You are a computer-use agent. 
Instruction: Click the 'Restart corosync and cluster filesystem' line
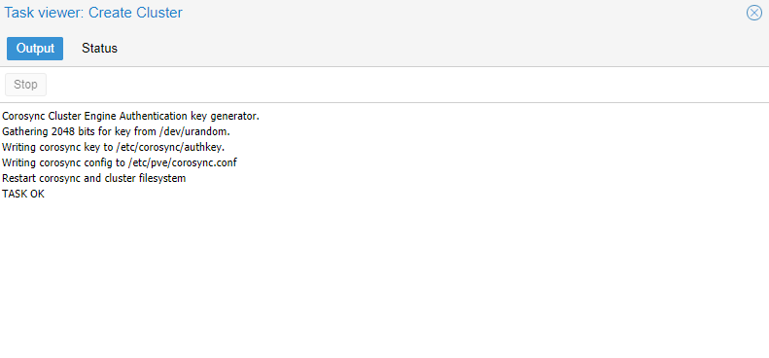pos(94,178)
